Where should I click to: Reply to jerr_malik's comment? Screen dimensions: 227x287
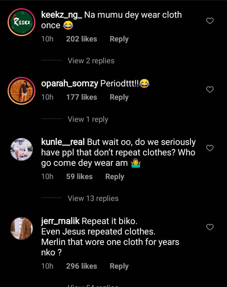pyautogui.click(x=119, y=266)
